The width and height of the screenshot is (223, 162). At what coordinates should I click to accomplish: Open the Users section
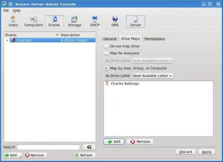click(13, 21)
